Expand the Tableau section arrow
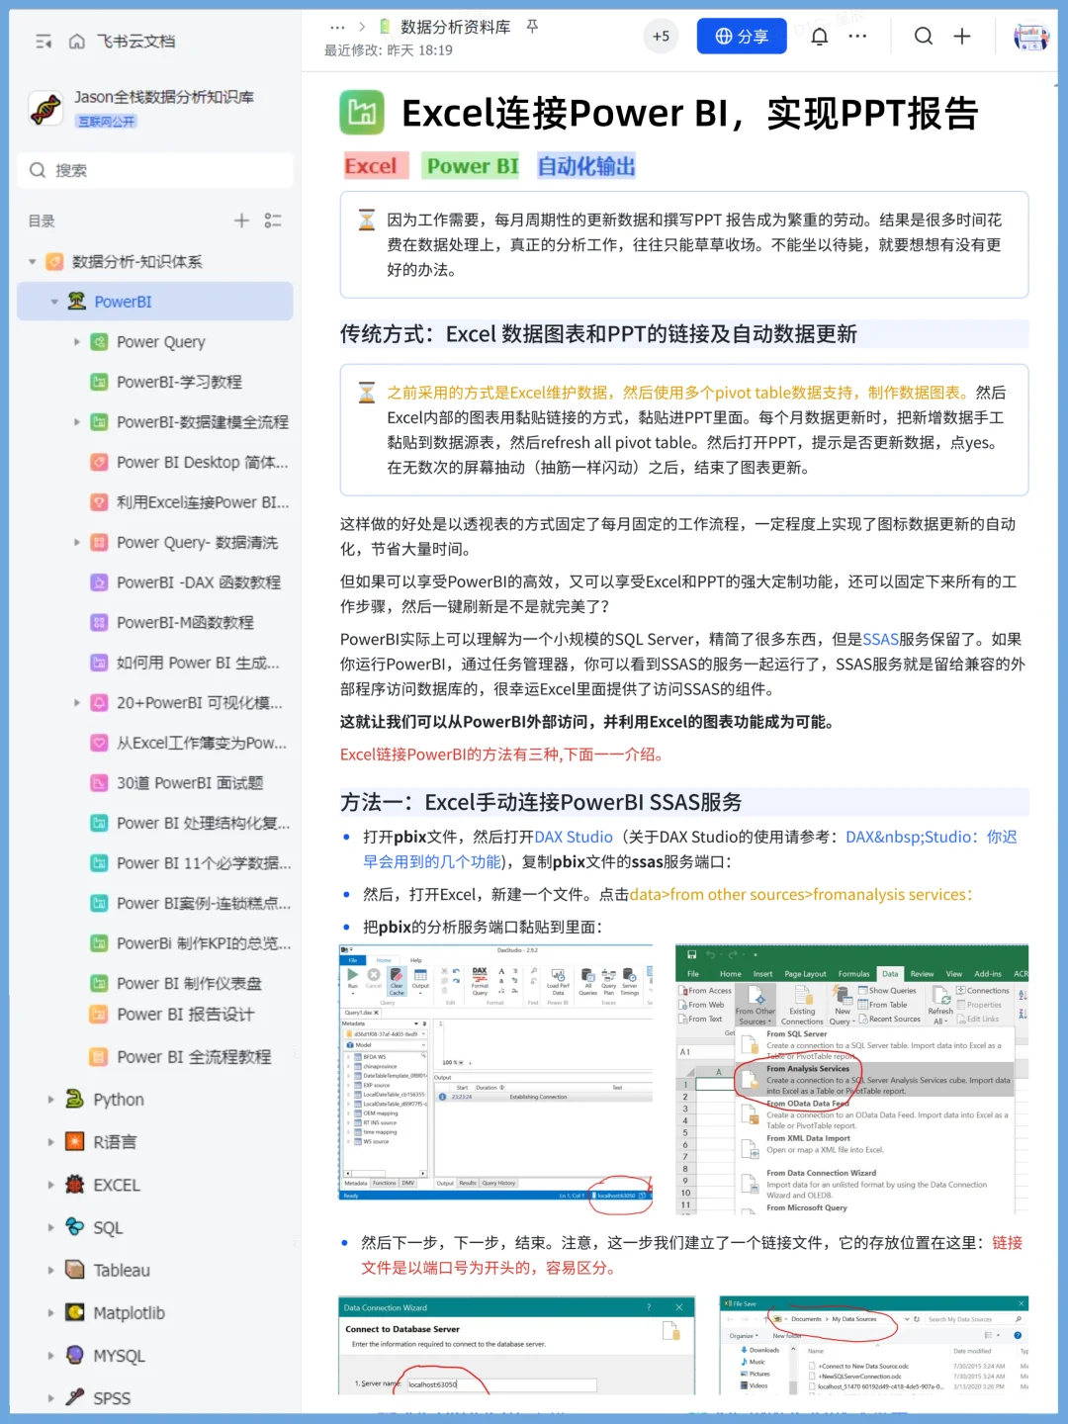Image resolution: width=1068 pixels, height=1424 pixels. pyautogui.click(x=51, y=1270)
